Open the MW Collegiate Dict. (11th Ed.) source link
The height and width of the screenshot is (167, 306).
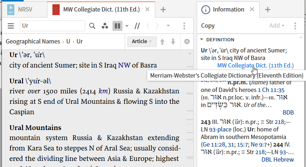(255, 65)
